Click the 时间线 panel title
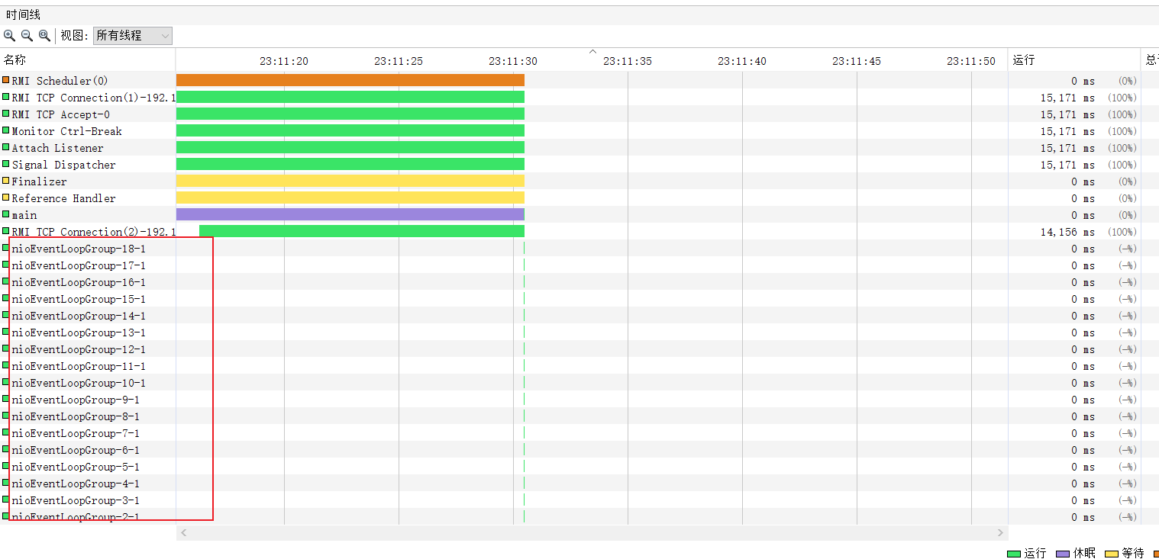 pos(24,14)
